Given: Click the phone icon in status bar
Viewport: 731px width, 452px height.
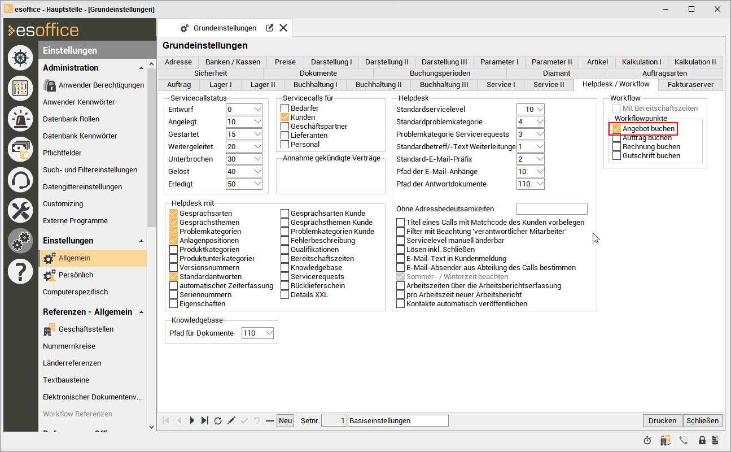Looking at the screenshot, I should [684, 440].
